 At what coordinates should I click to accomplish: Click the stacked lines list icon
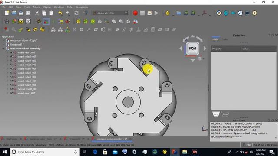click(247, 13)
